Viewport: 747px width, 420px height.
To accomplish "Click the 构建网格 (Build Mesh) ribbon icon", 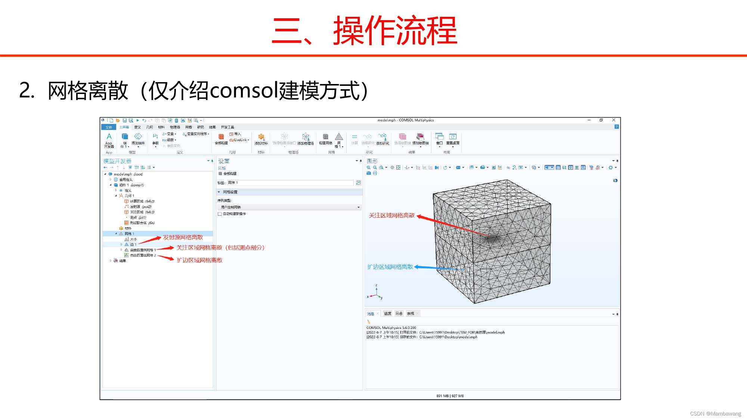I will 325,137.
